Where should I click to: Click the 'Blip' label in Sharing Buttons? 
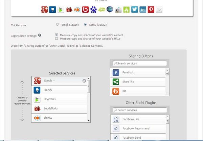pos(124,91)
